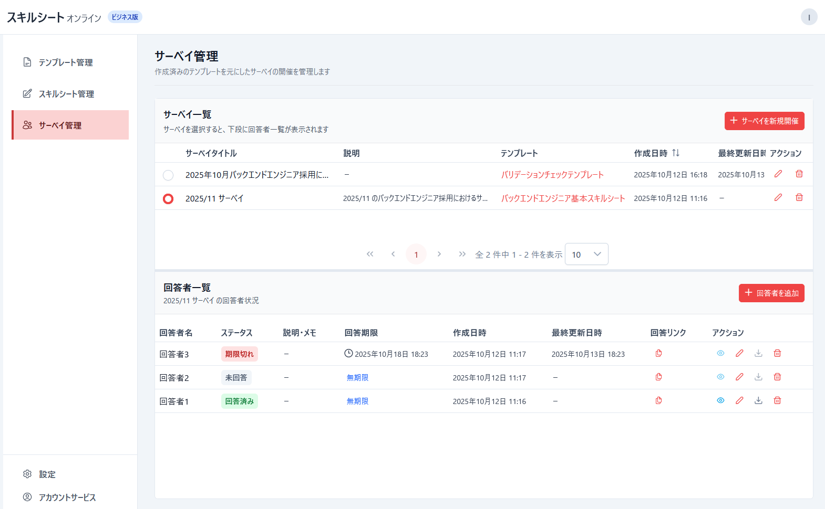
Task: View 回答者3's answer with eye icon
Action: click(x=720, y=353)
